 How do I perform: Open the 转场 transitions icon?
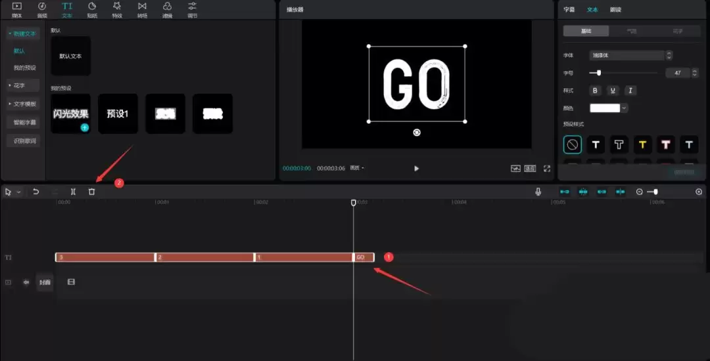coord(142,9)
